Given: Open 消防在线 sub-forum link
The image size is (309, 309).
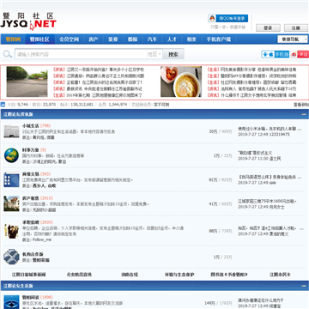Looking at the screenshot, I should (130, 275).
